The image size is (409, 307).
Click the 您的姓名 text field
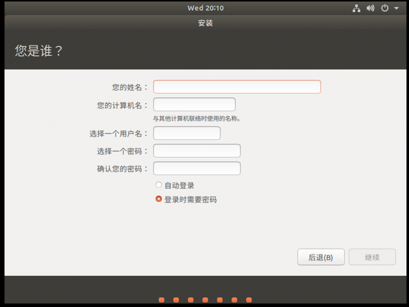[237, 87]
